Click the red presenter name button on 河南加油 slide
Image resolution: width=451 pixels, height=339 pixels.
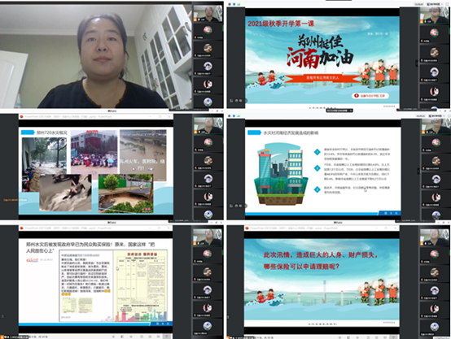(370, 96)
